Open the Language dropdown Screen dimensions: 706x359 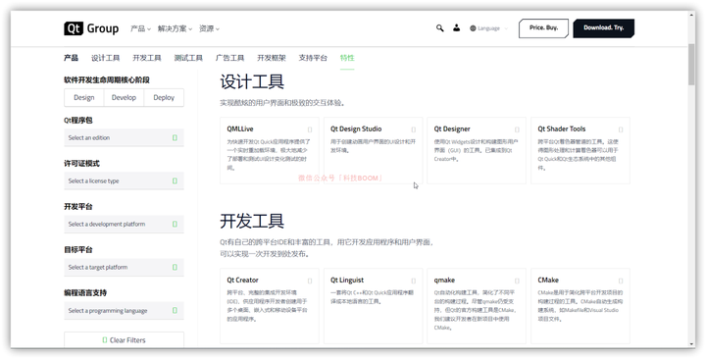coord(488,28)
